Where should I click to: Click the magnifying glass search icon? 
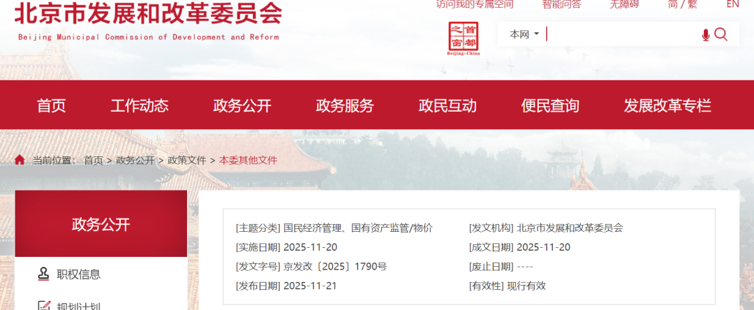pyautogui.click(x=721, y=34)
